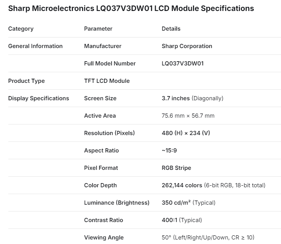This screenshot has height=244, width=281.
Task: Click the Viewing Angle parameter label
Action: [x=104, y=238]
